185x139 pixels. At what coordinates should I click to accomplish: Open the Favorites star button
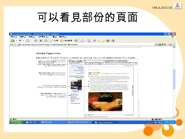tap(62, 41)
